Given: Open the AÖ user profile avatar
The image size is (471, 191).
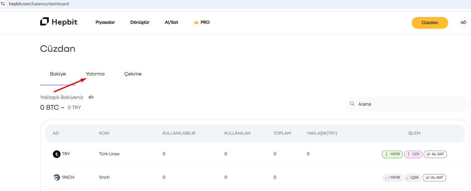Looking at the screenshot, I should pyautogui.click(x=463, y=23).
